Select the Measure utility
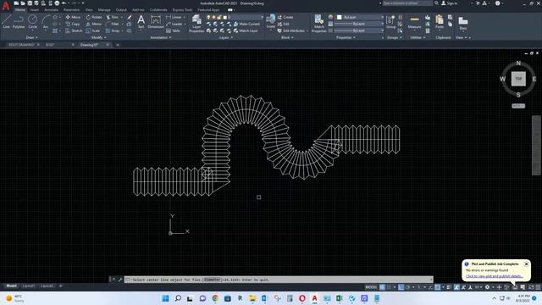The width and height of the screenshot is (542, 305). pyautogui.click(x=414, y=22)
